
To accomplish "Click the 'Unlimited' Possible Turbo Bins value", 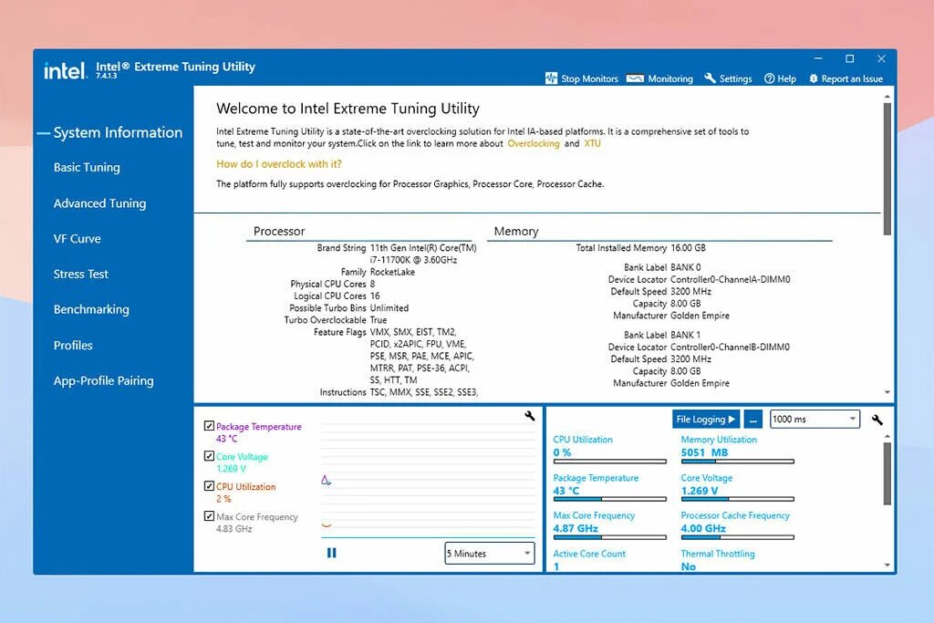I will tap(389, 308).
